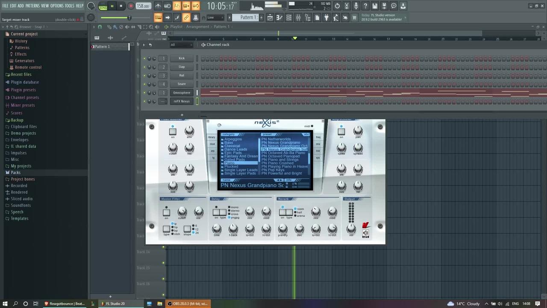The height and width of the screenshot is (308, 547).
Task: Open the OPTIONS menu
Action: [56, 6]
